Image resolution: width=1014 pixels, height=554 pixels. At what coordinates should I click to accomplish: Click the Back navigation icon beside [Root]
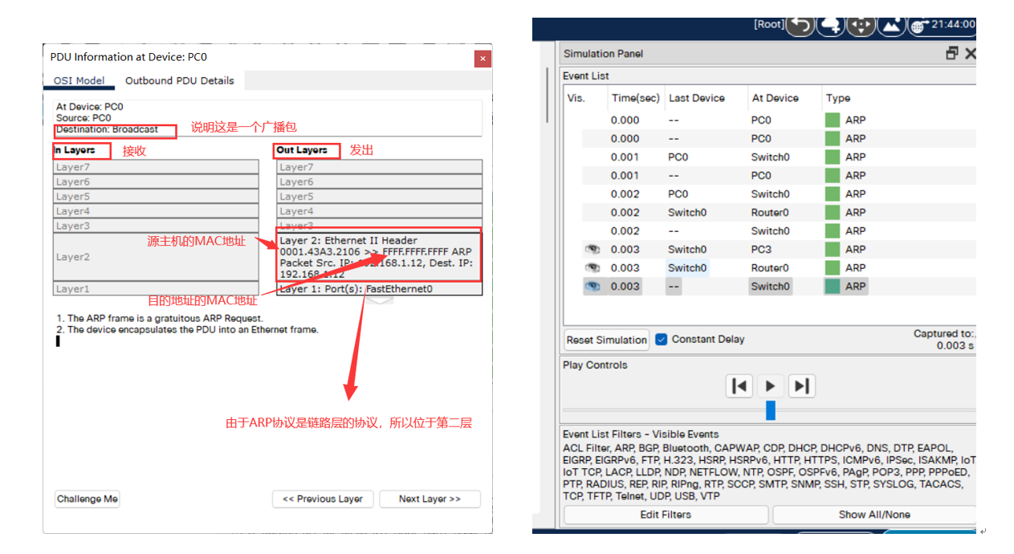pyautogui.click(x=800, y=26)
